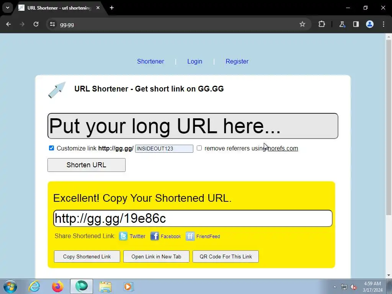Image resolution: width=392 pixels, height=294 pixels.
Task: Click the custom alias field INSIDEOUT123
Action: (x=164, y=149)
